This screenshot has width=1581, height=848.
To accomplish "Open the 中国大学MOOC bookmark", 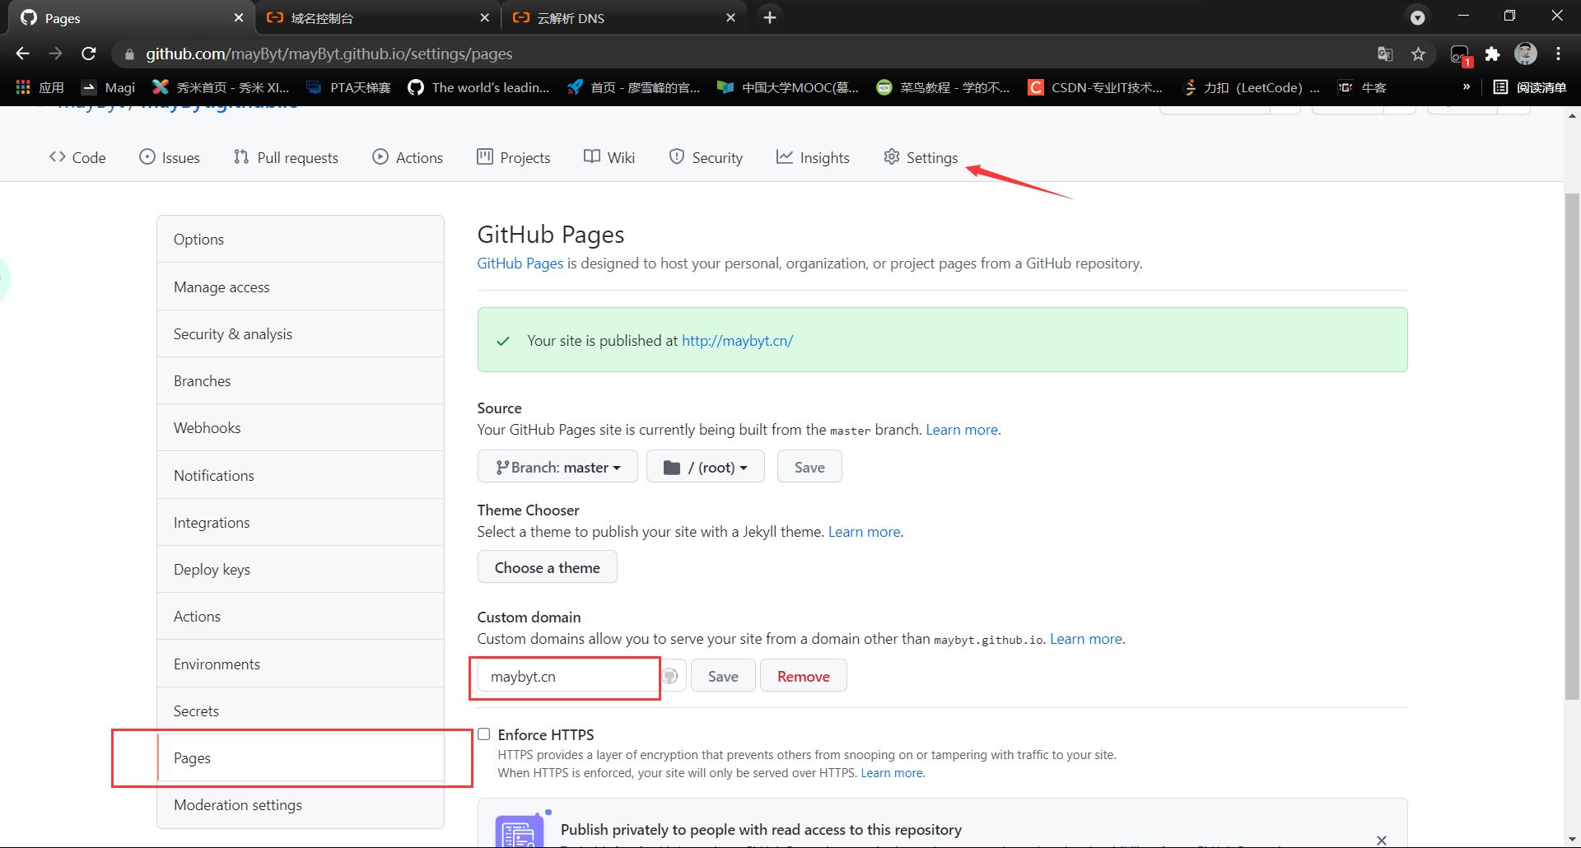I will tap(788, 87).
